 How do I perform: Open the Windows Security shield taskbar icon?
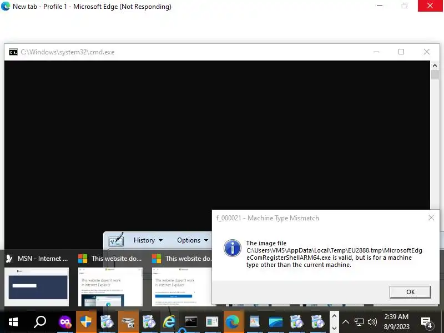86,322
